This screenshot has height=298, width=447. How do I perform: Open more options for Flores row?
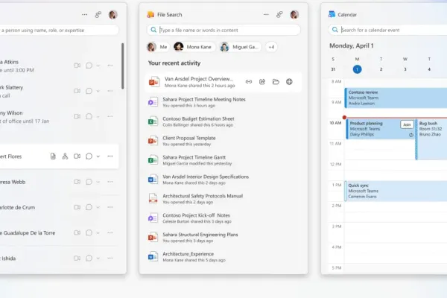110,156
